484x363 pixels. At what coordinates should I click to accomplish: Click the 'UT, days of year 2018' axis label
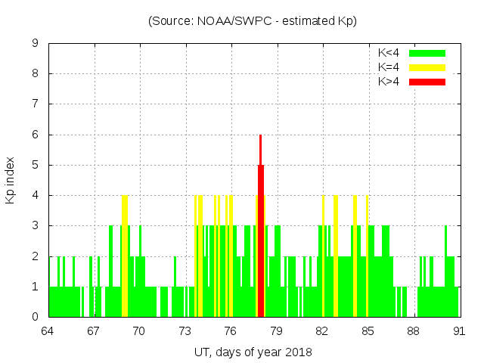pos(253,352)
